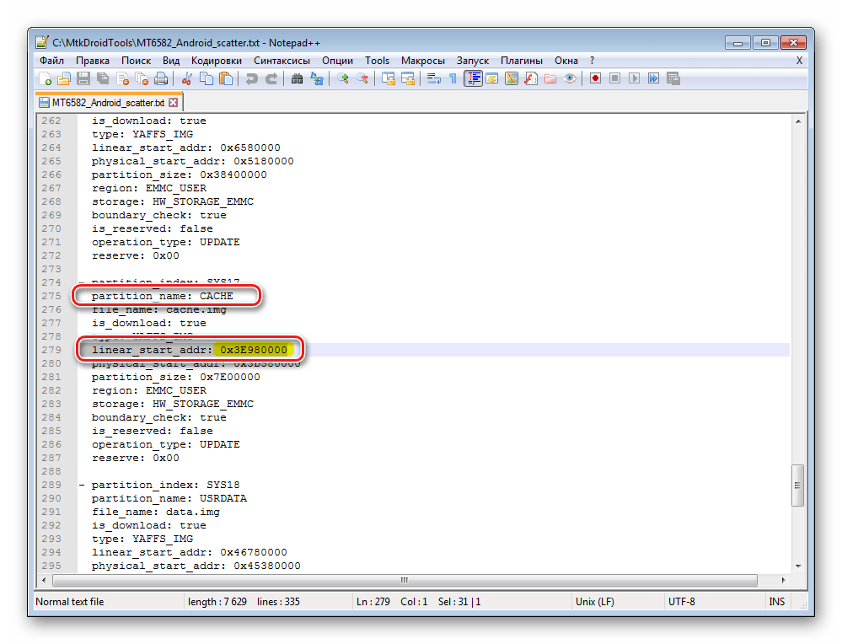
Task: Open the ? help menu
Action: tap(592, 61)
